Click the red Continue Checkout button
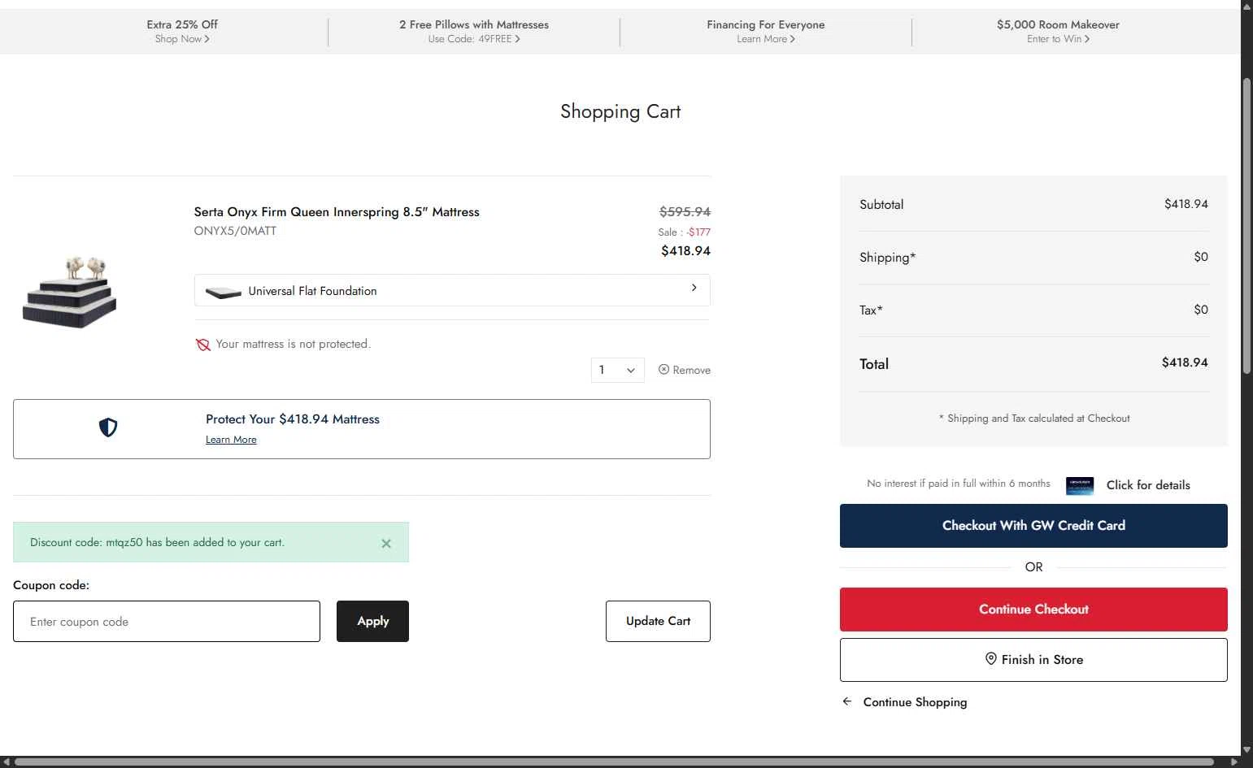Viewport: 1253px width, 768px height. tap(1033, 610)
